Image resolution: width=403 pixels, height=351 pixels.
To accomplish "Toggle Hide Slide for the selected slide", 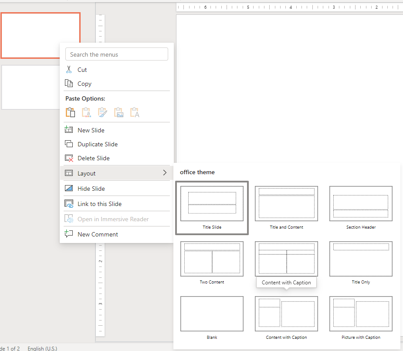I will coord(91,189).
